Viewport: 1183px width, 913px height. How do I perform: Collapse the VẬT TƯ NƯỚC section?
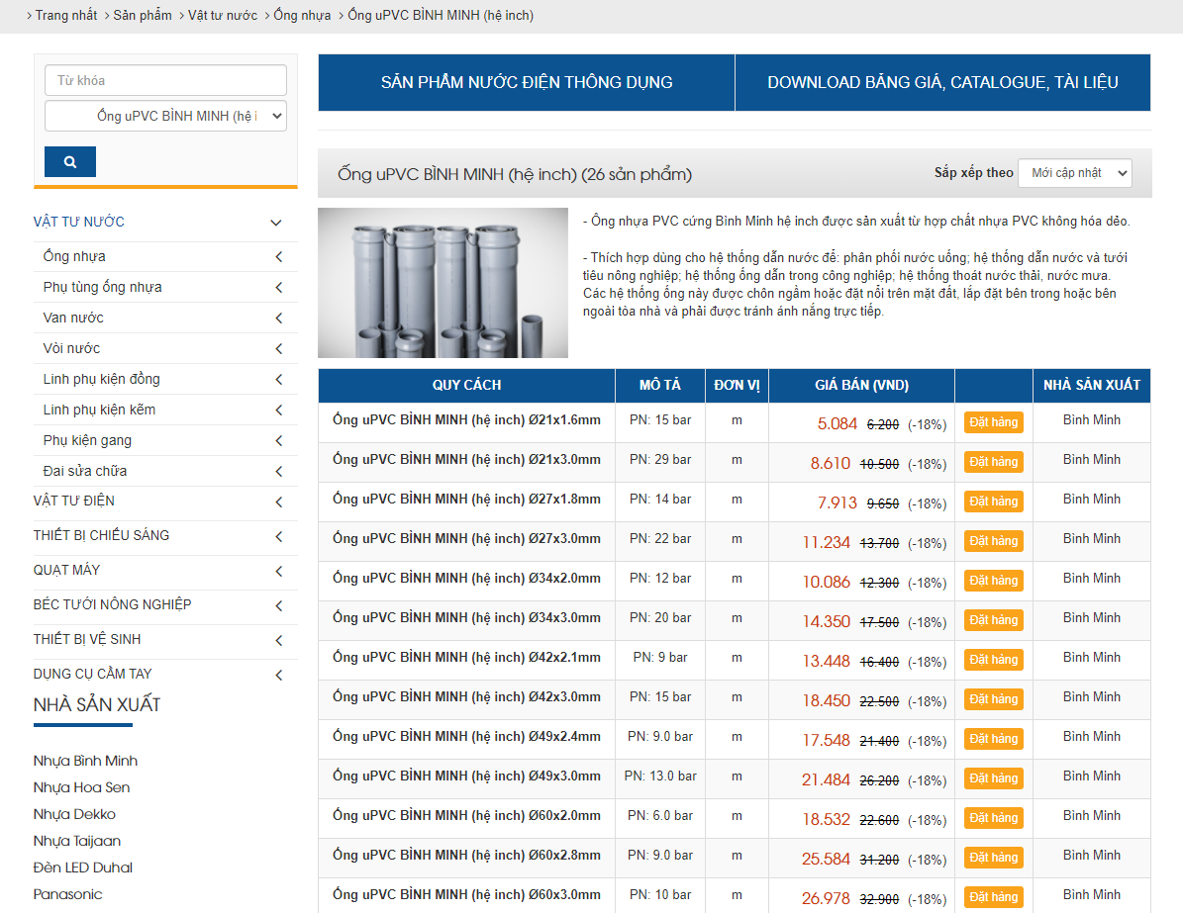[x=276, y=223]
